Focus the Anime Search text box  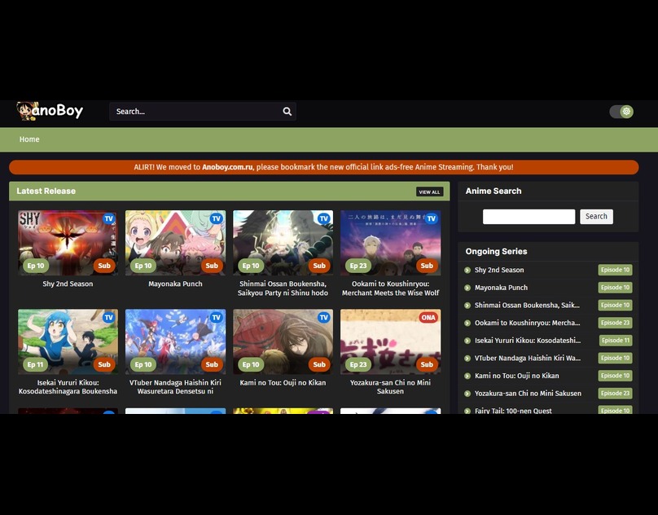tap(529, 216)
